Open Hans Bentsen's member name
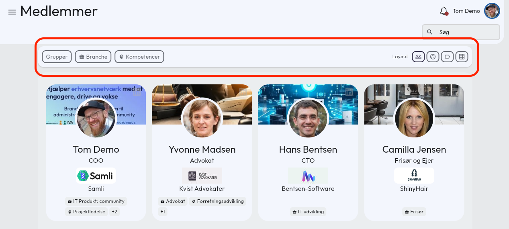The width and height of the screenshot is (509, 229). pos(308,149)
